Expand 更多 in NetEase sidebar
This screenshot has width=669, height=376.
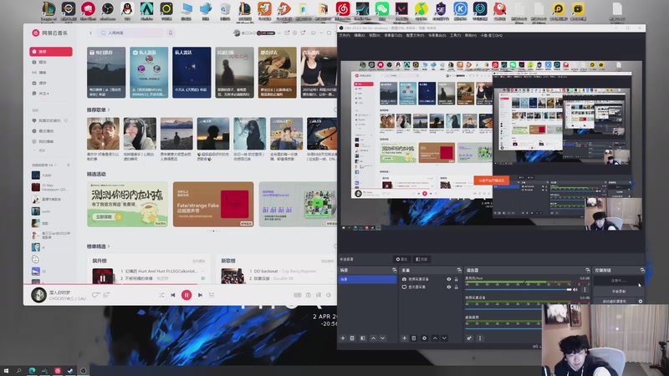[x=39, y=150]
